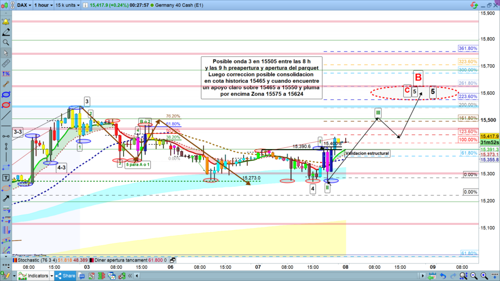Toggle the Stochastic indicator color box
Image resolution: width=500 pixels, height=281 pixels.
pyautogui.click(x=14, y=261)
